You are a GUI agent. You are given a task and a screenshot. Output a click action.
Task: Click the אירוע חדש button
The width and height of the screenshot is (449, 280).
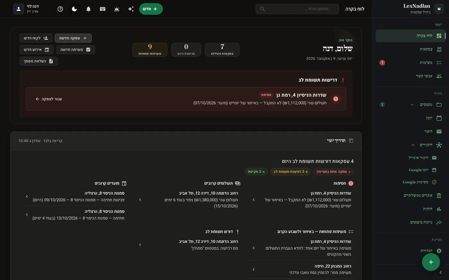pos(37,50)
